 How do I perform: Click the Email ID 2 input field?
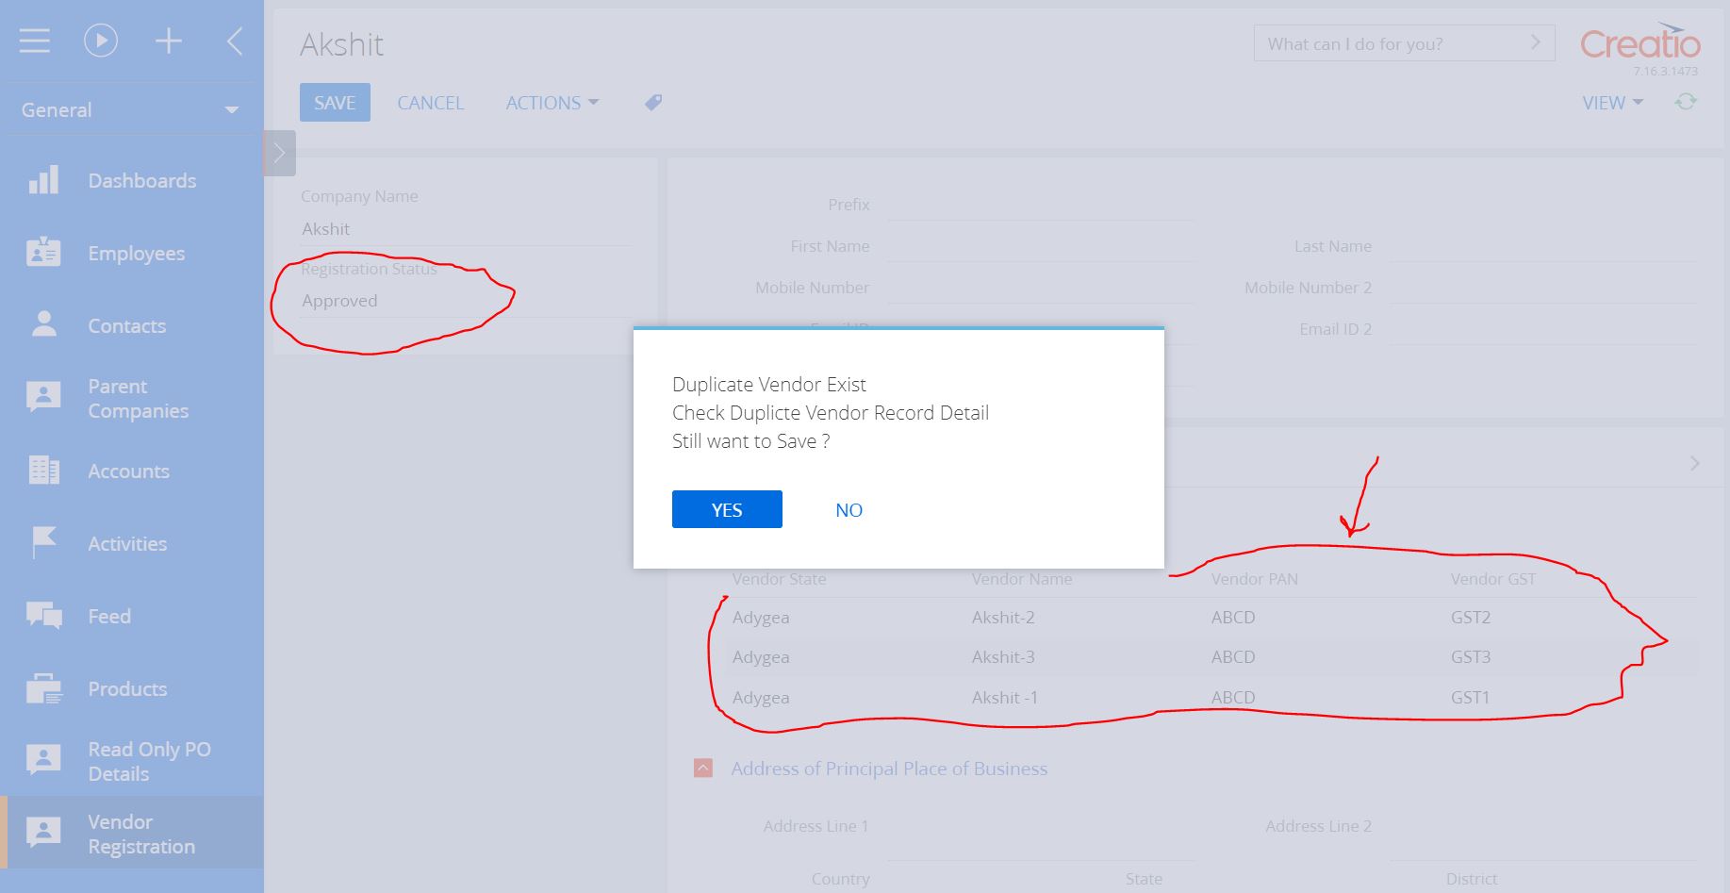(1542, 329)
